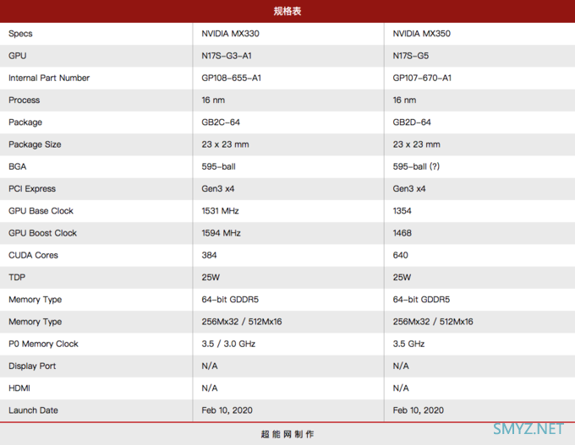Click Gen3 x4 in the MX350 column
The height and width of the screenshot is (445, 575).
click(x=409, y=188)
